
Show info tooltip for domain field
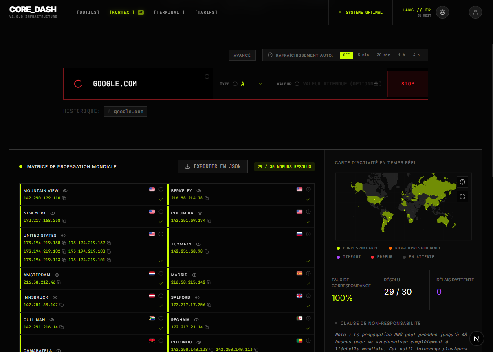tap(207, 77)
